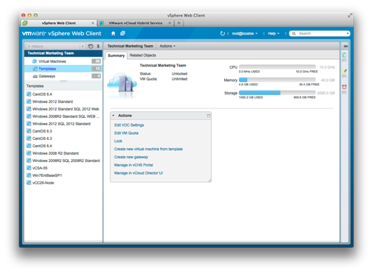Click the Virtual Machines count badge 20
The width and height of the screenshot is (372, 273).
click(x=96, y=61)
